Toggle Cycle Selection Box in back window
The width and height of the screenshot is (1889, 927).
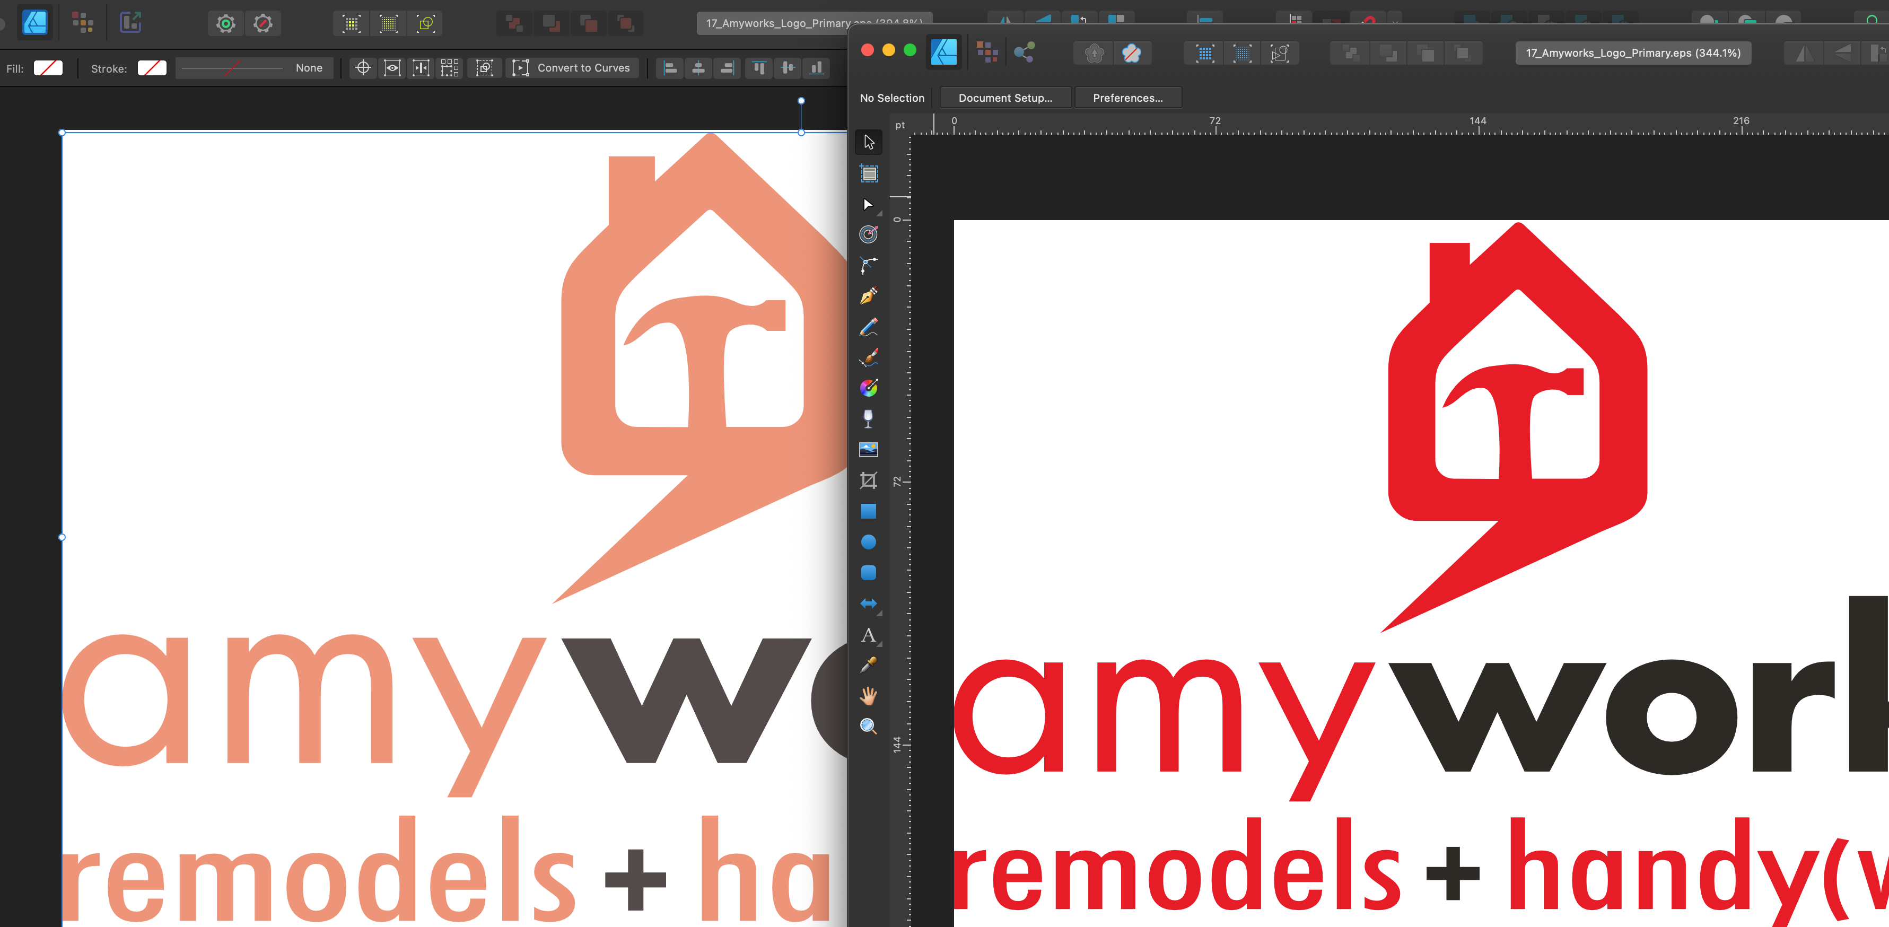[485, 67]
